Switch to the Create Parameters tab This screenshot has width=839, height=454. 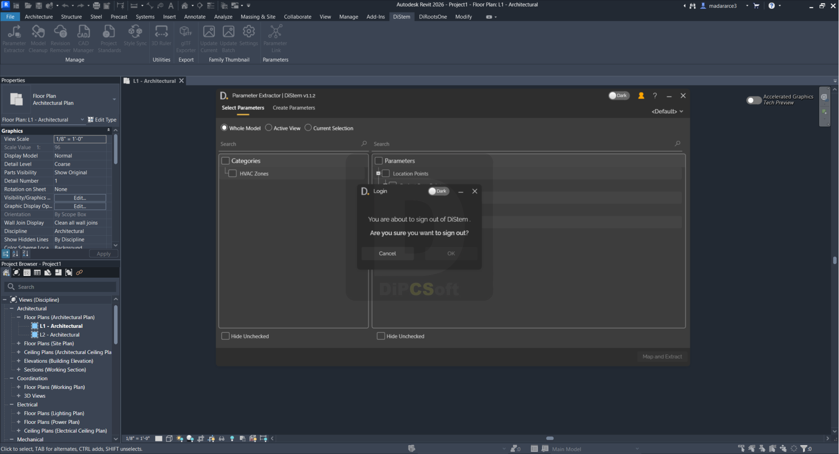click(x=294, y=108)
